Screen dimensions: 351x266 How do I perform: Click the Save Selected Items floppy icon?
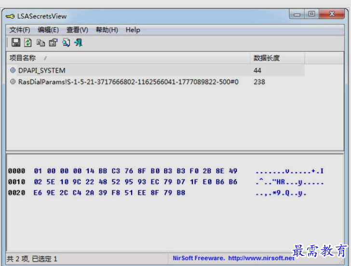[15, 42]
